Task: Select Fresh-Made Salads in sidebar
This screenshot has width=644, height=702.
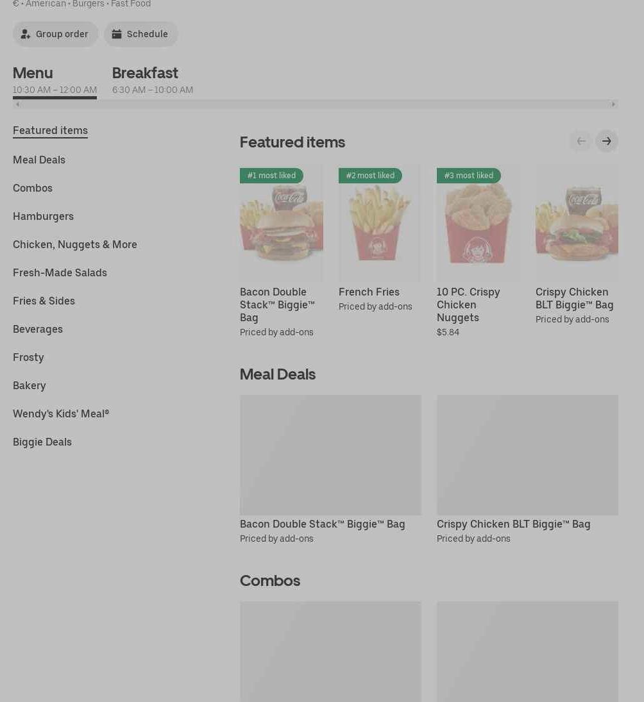Action: coord(60,272)
